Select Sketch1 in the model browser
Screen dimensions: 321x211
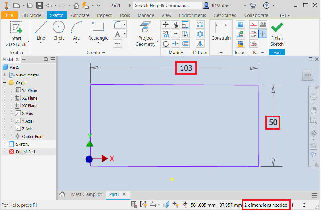(x=22, y=144)
